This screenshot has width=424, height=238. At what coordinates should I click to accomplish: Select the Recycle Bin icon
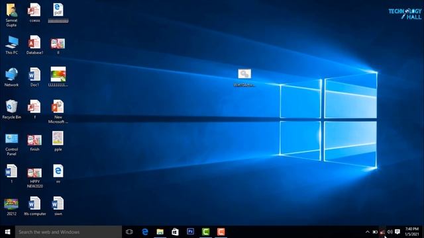[x=11, y=107]
